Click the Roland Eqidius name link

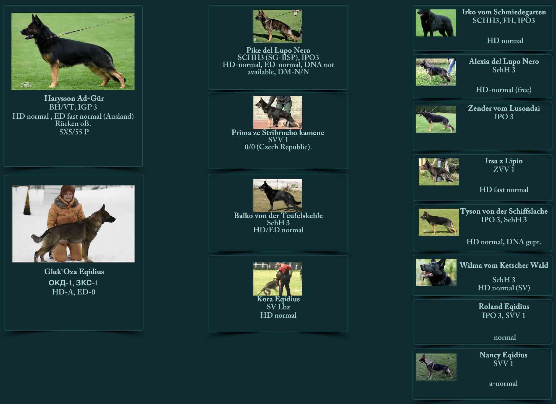503,306
